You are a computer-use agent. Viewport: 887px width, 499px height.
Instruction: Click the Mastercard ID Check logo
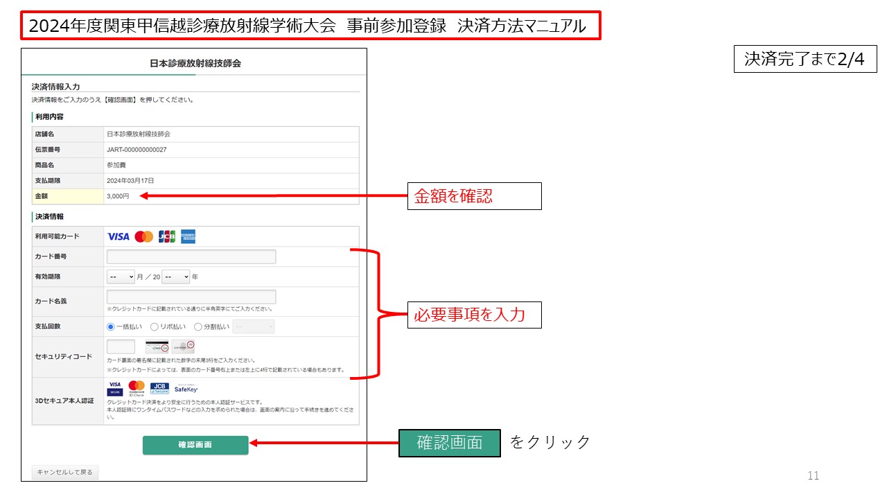click(x=137, y=388)
